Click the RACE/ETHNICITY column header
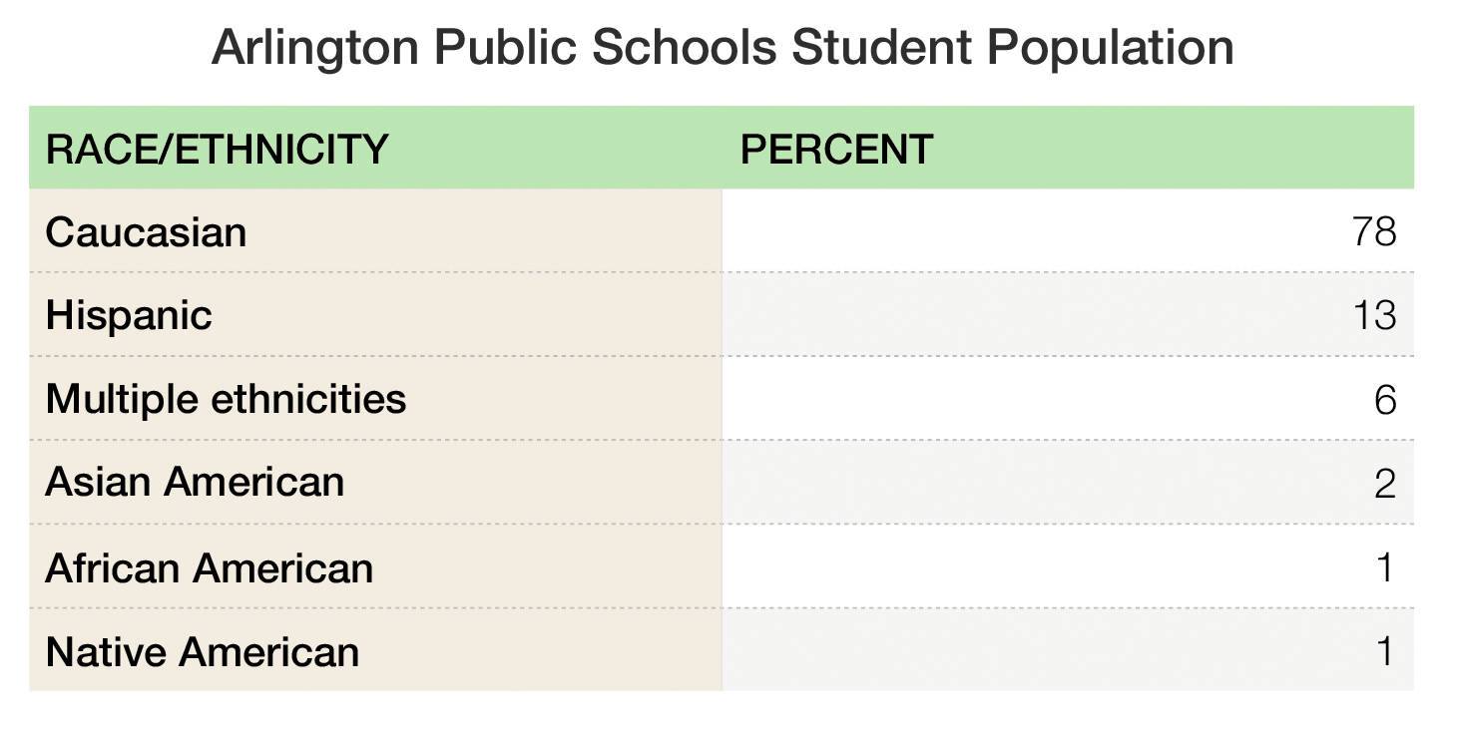 [x=217, y=150]
